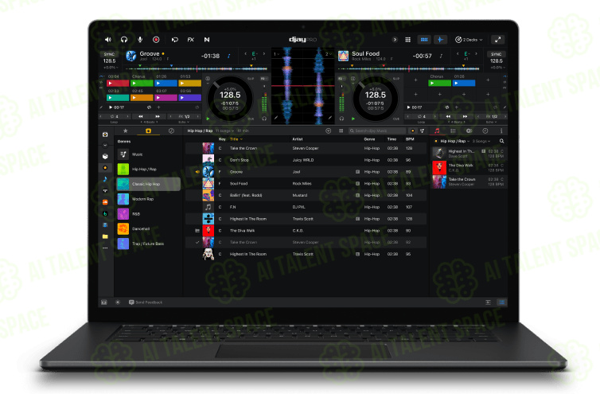The height and width of the screenshot is (394, 600).
Task: Open key E dropdown on left deck
Action: pyautogui.click(x=255, y=54)
